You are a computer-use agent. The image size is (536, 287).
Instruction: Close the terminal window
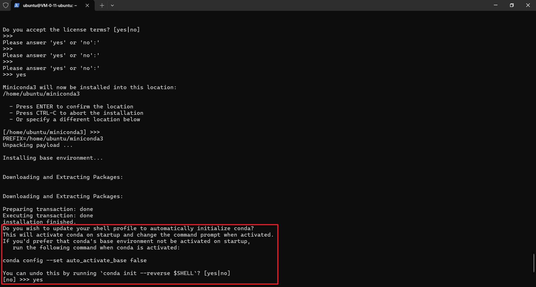tap(528, 5)
